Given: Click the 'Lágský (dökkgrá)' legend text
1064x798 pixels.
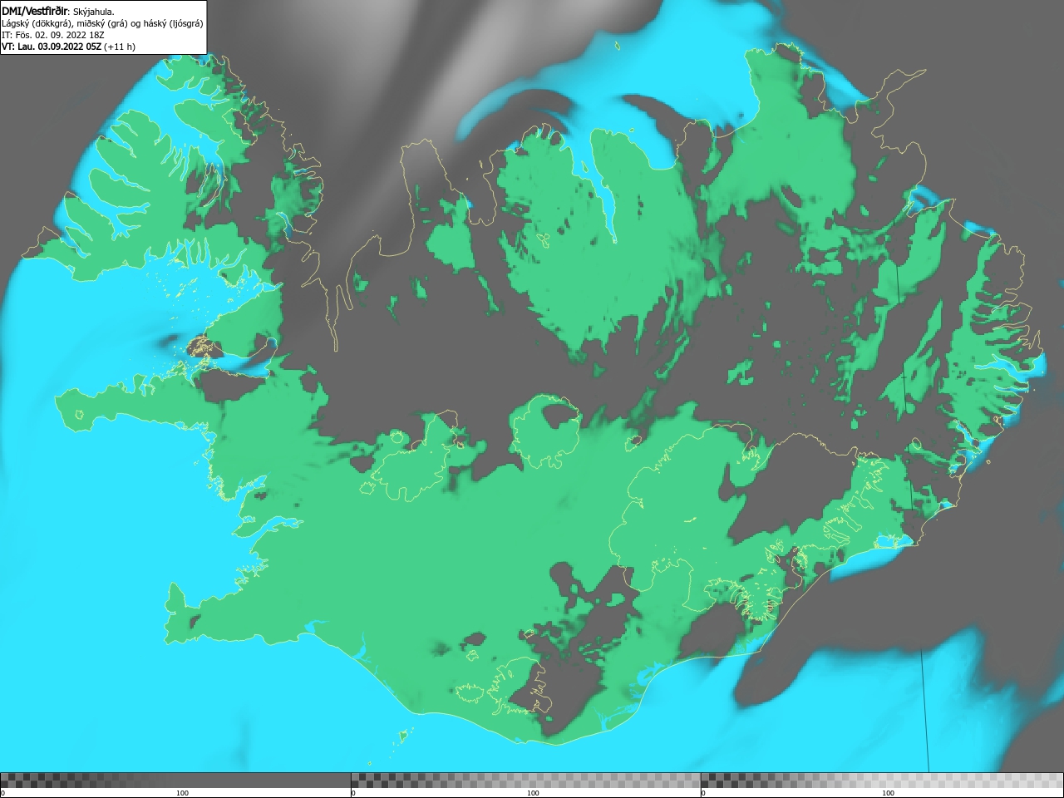Looking at the screenshot, I should click(37, 23).
